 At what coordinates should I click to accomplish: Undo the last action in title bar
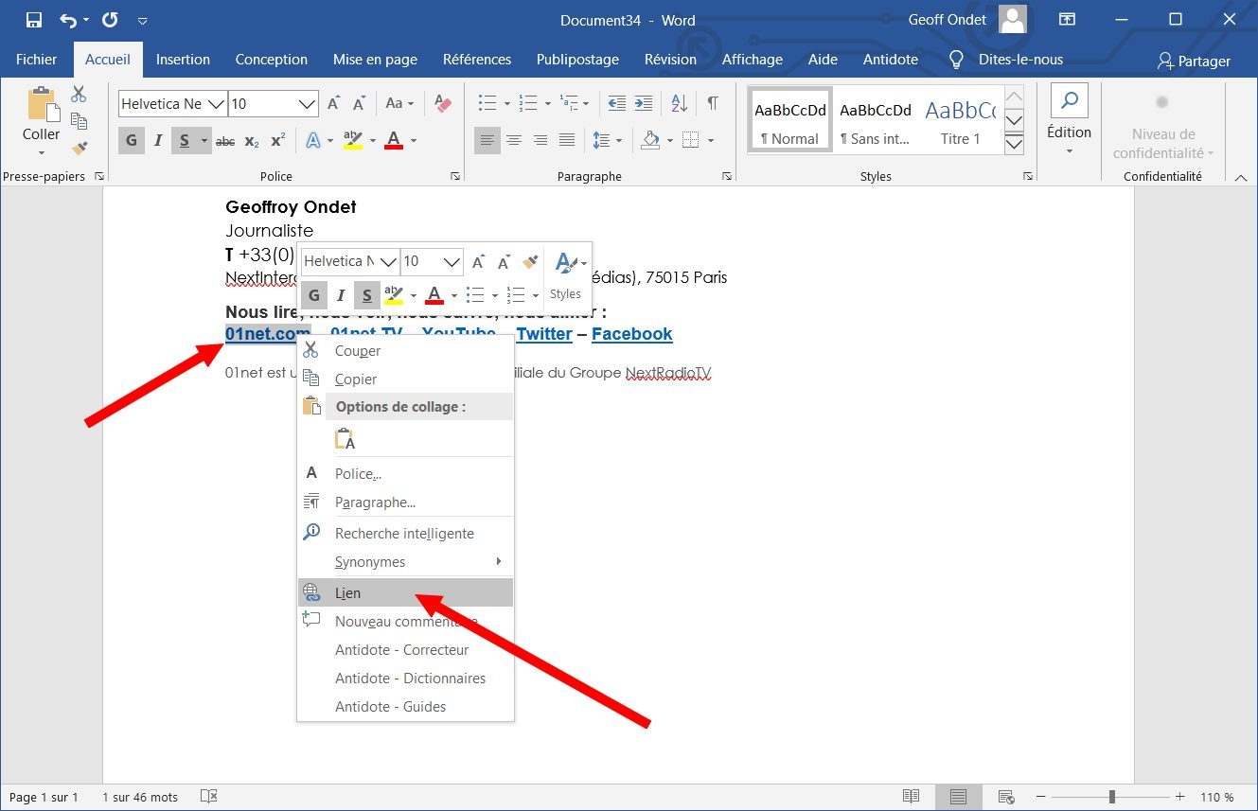point(68,20)
